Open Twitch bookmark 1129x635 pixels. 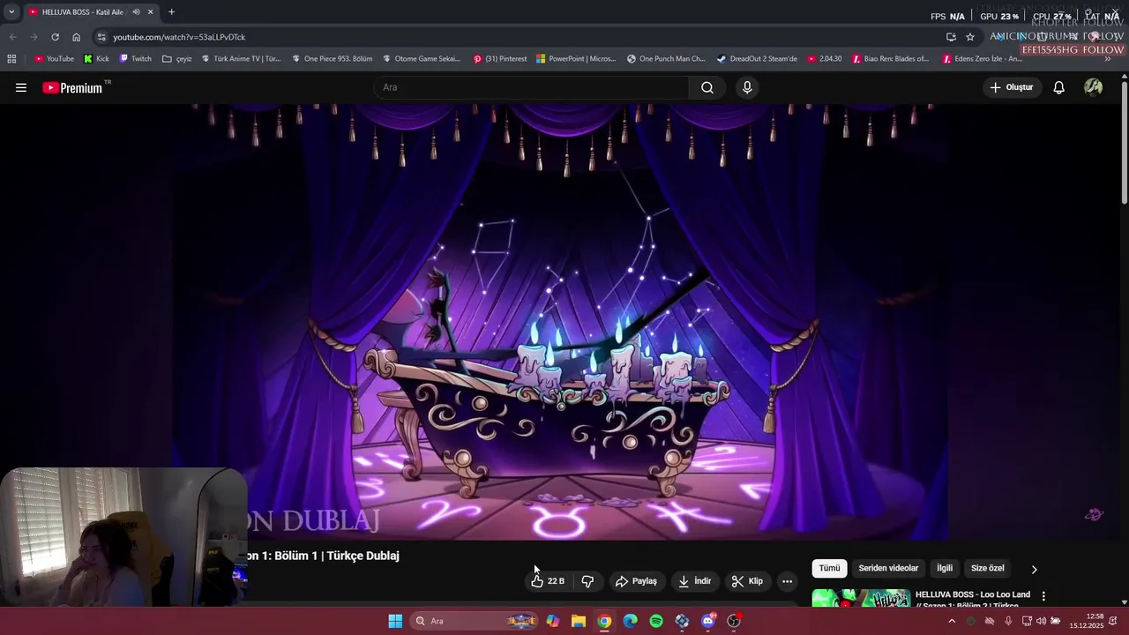coord(135,59)
